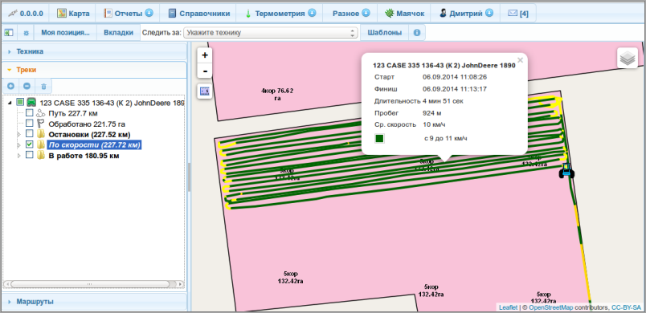
Task: Open the Укажите технику combo box
Action: pyautogui.click(x=270, y=32)
